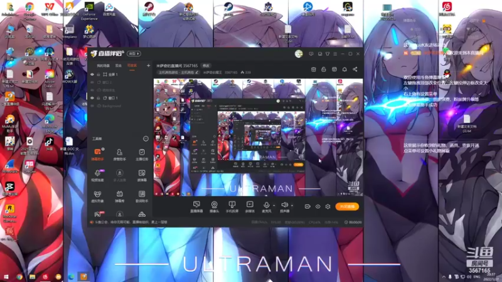
Task: Open the type pill dropdown beside the logo
Action: point(134,54)
